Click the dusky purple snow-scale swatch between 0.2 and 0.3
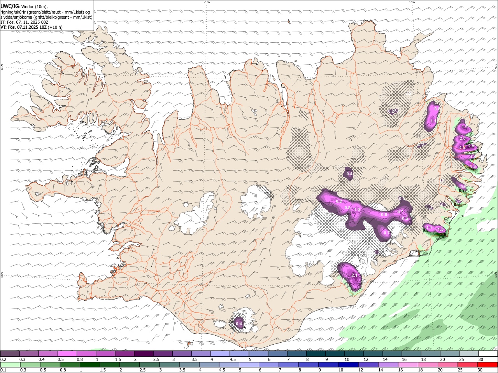Image resolution: width=498 pixels, height=373 pixels. click(x=10, y=354)
